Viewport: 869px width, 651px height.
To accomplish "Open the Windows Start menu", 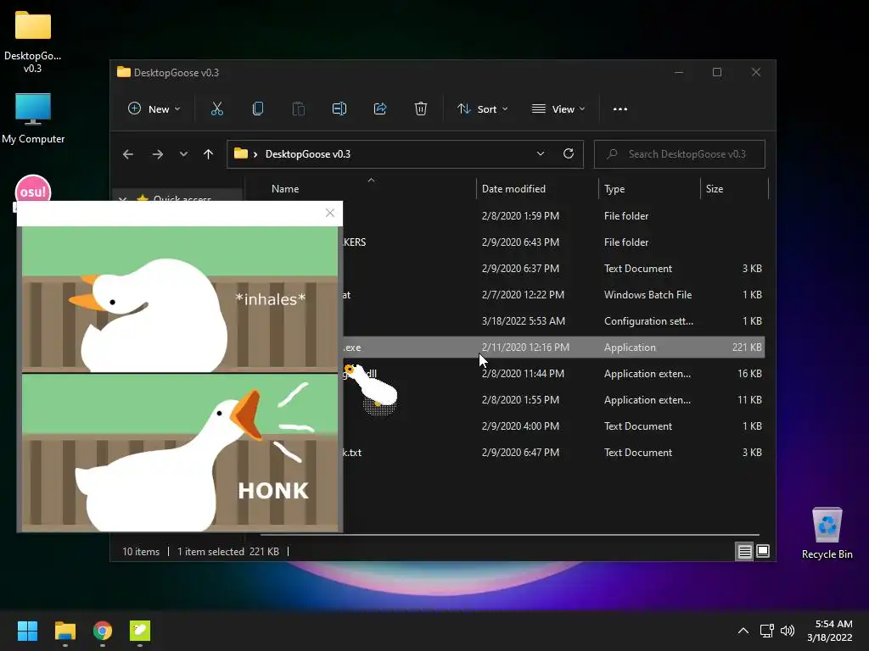I will click(x=27, y=631).
